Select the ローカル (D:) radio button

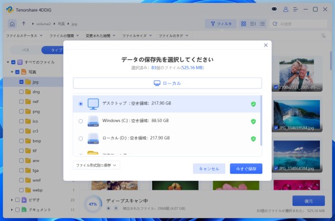coord(81,139)
